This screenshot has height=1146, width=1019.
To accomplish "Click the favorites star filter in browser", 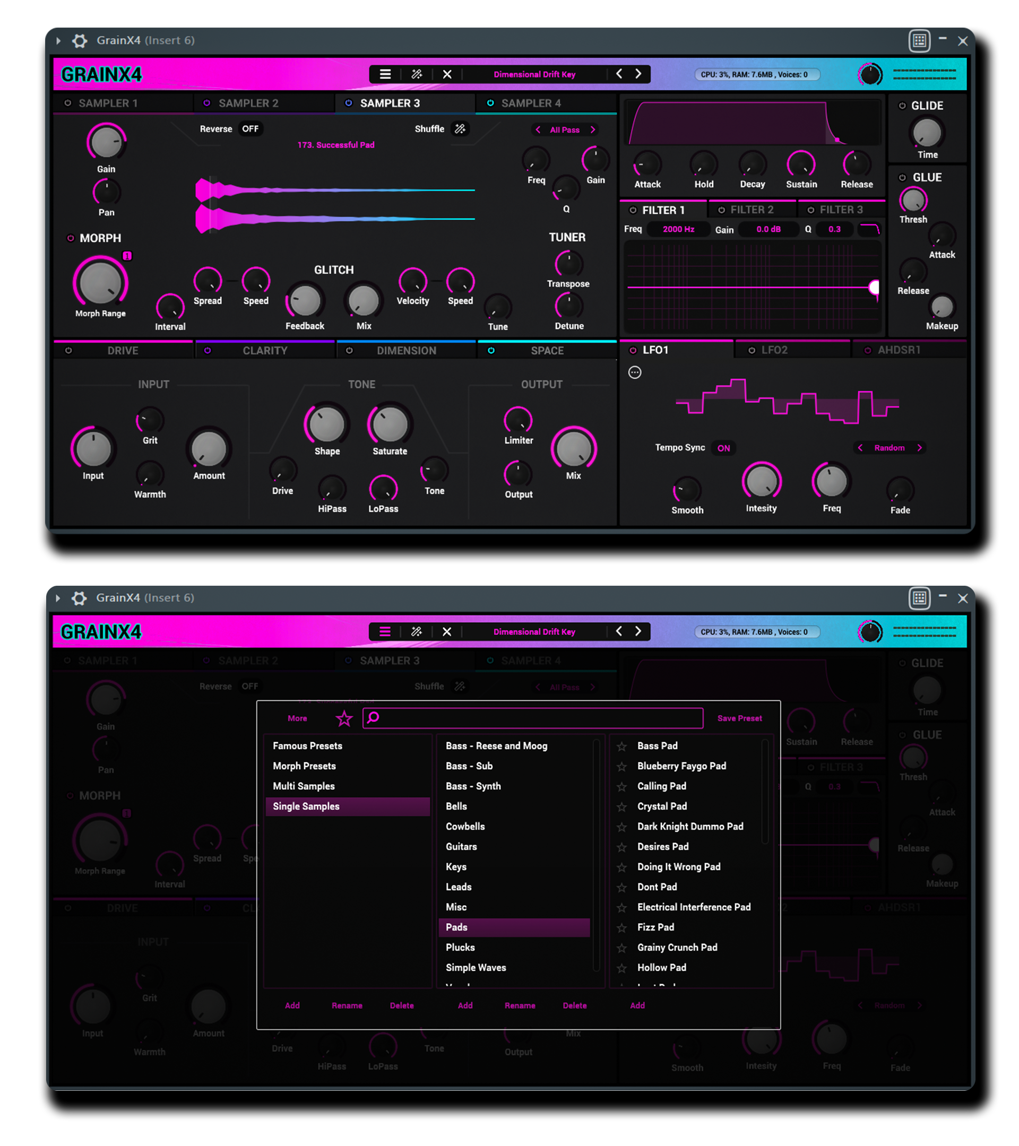I will point(344,718).
